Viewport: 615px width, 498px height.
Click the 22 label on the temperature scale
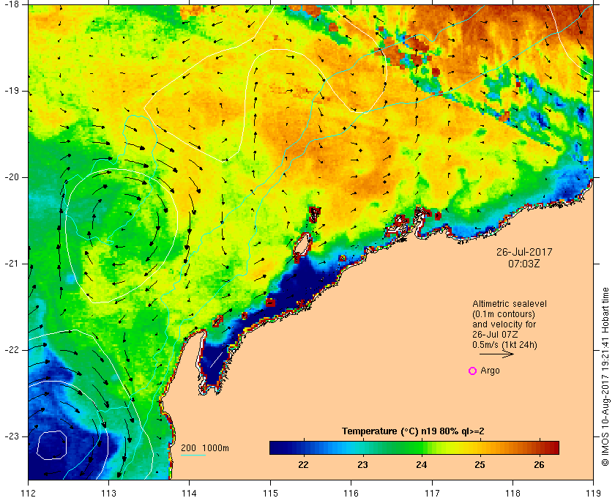tap(303, 465)
